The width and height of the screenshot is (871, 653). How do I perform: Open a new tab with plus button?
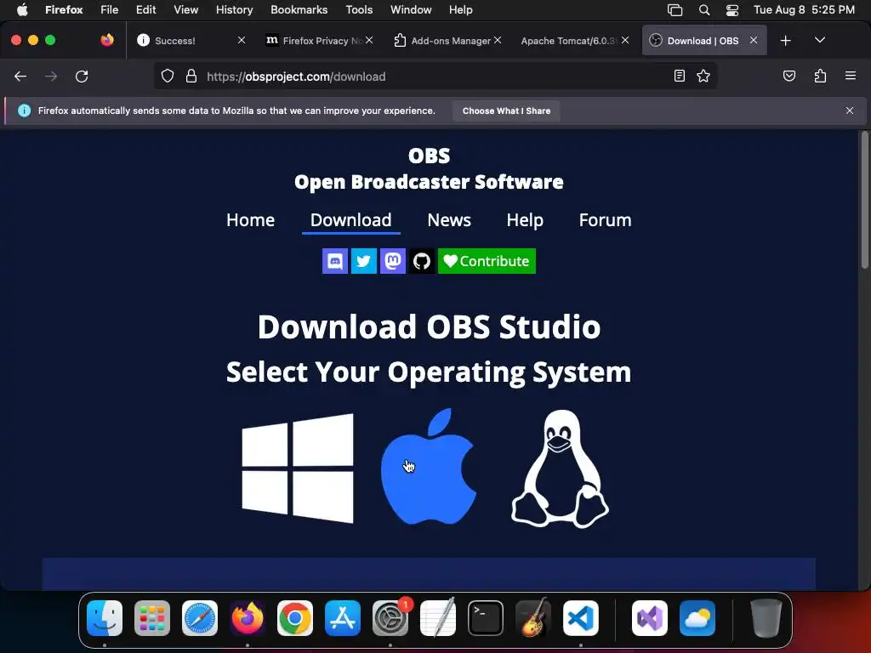pos(785,40)
